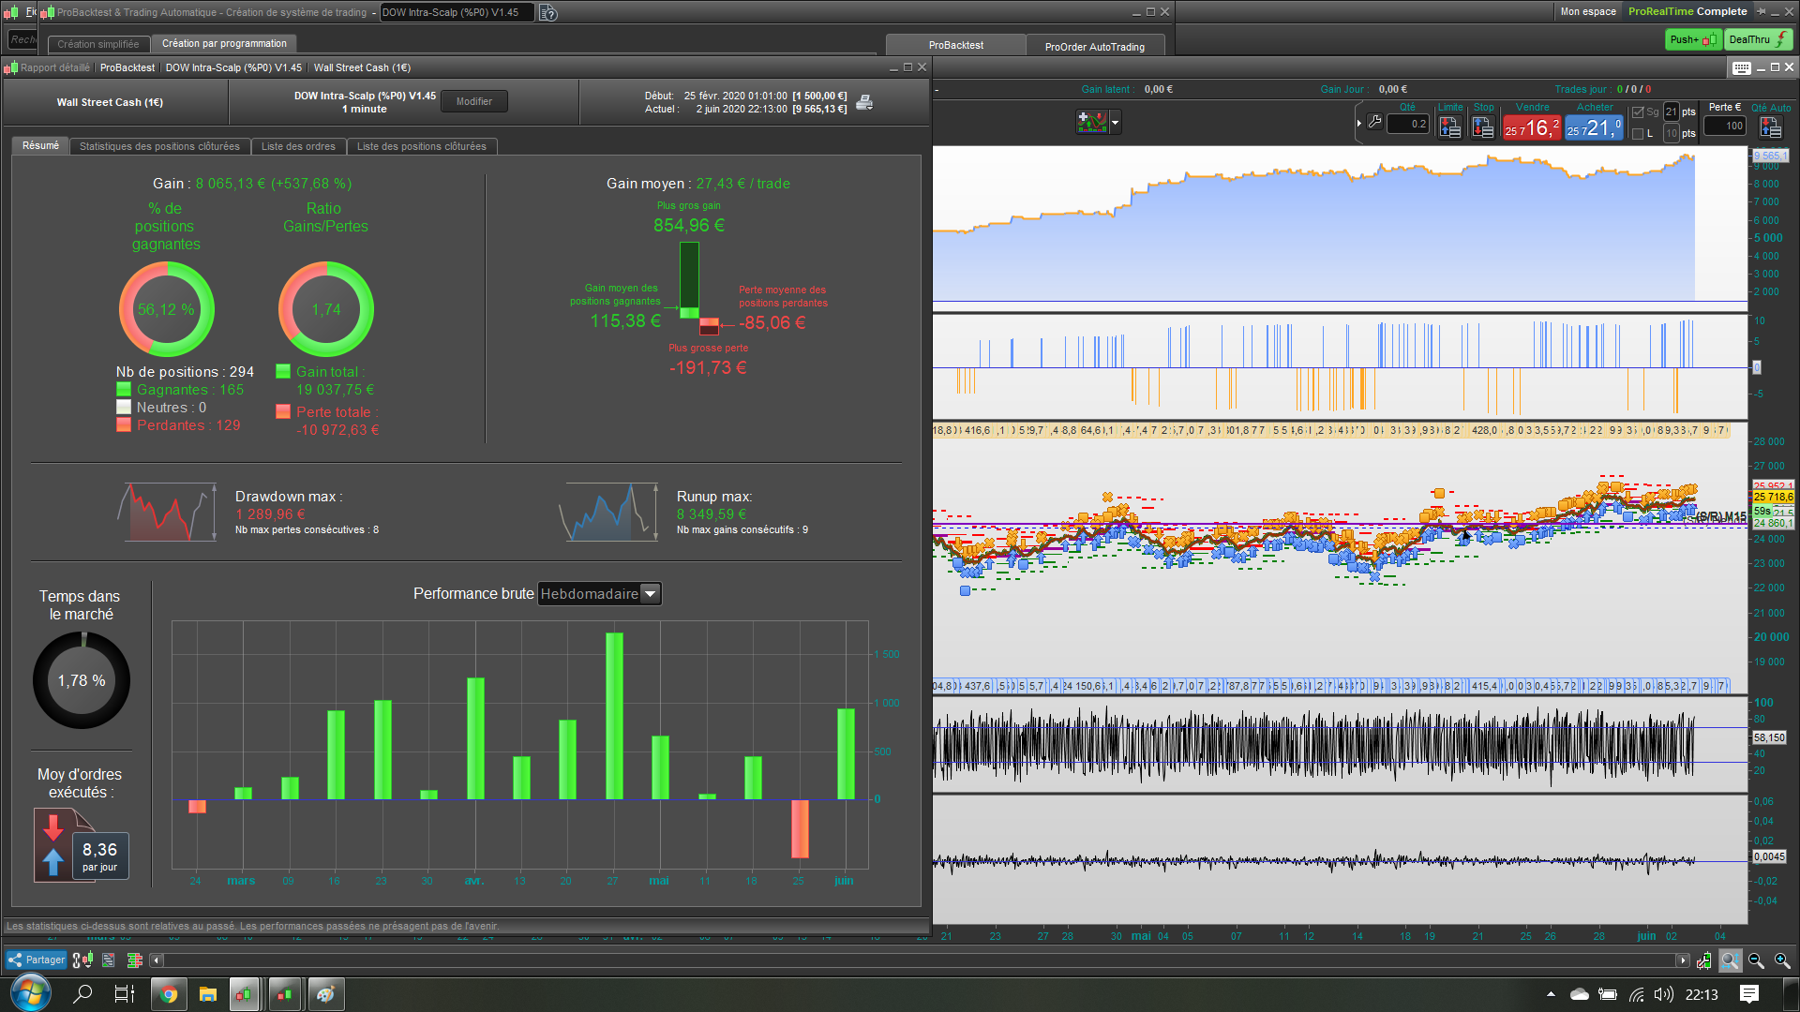Toggle the DealThru button
The image size is (1800, 1012).
pyautogui.click(x=1757, y=39)
